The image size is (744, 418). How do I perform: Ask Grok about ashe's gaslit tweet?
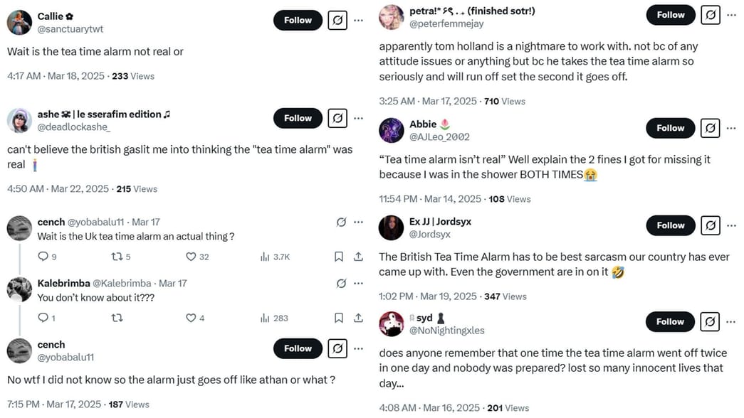[336, 118]
